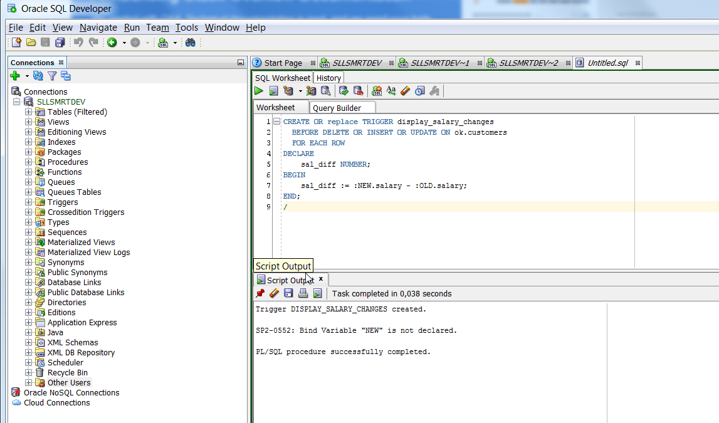Open dropdown arrow next to New Connection plus

27,76
